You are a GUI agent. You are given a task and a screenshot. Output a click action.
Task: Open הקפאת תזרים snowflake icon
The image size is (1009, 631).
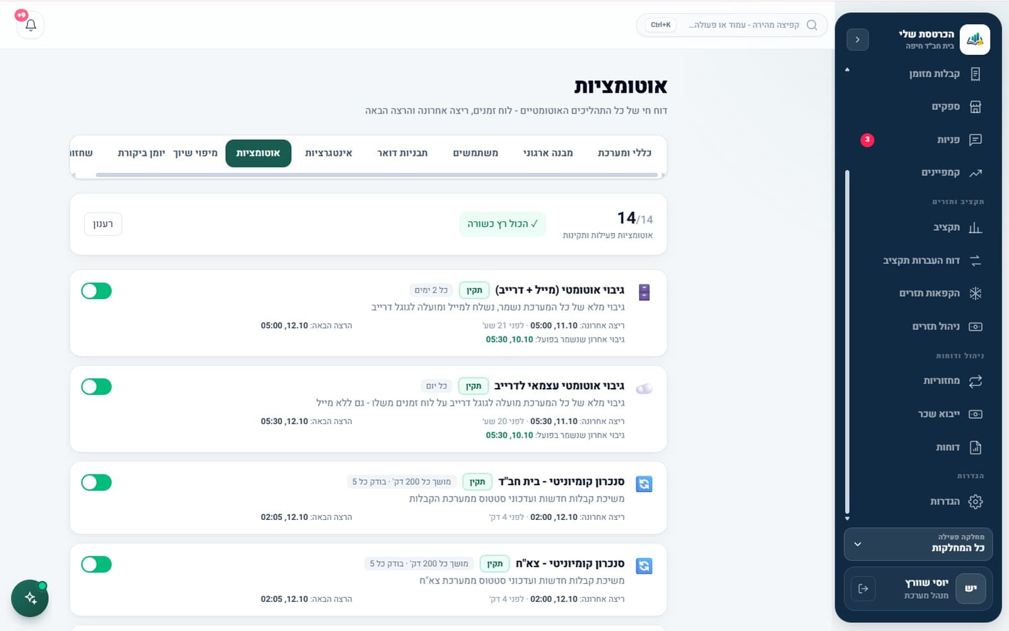(x=975, y=293)
